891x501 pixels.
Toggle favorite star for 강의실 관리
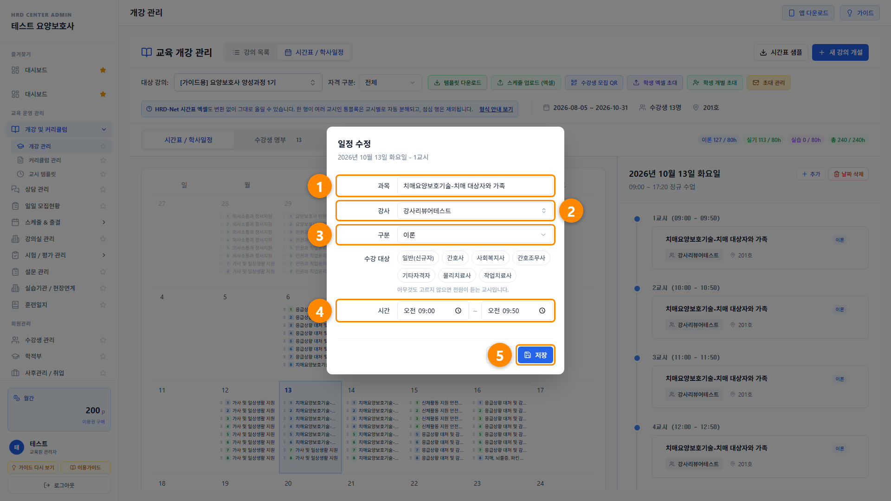point(103,239)
